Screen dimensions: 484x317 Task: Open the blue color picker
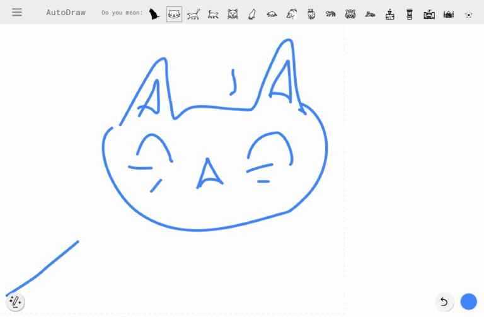469,302
